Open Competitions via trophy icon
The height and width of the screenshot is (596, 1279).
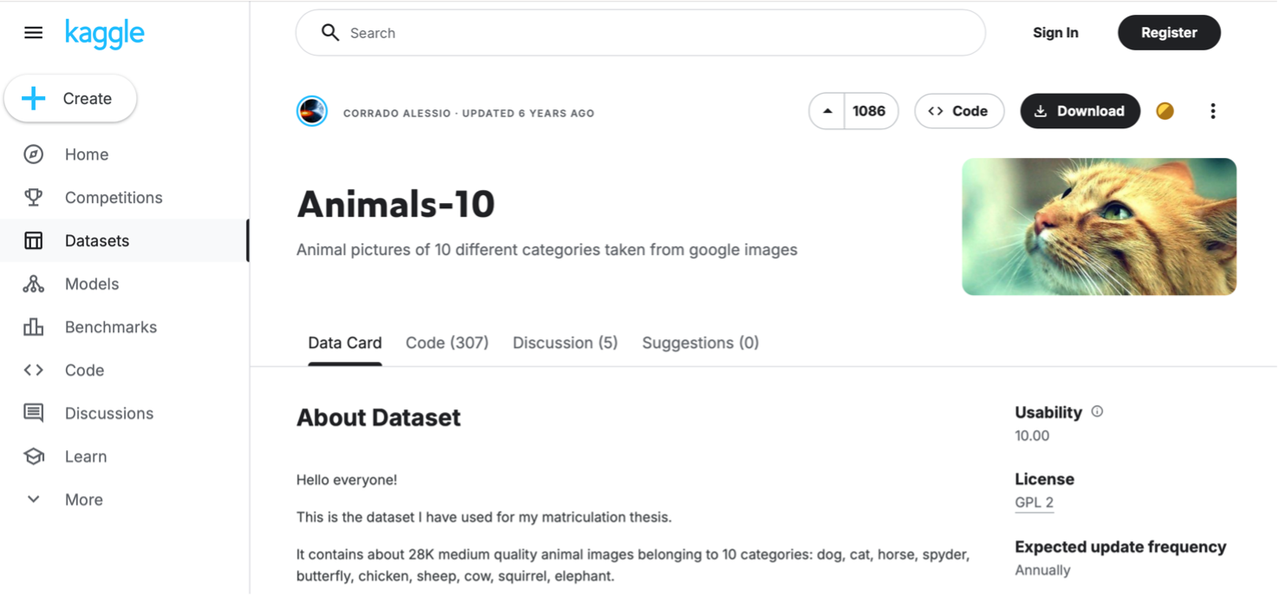33,198
